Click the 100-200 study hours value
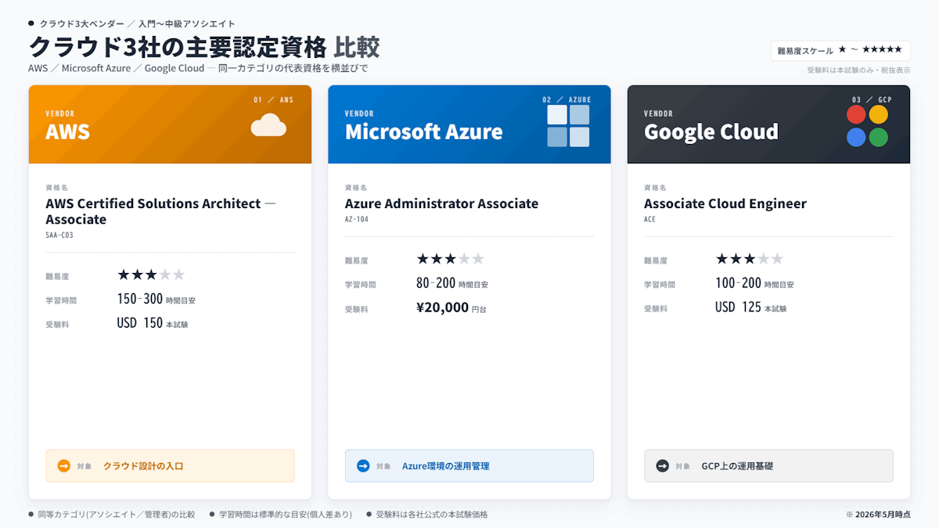 pos(738,283)
